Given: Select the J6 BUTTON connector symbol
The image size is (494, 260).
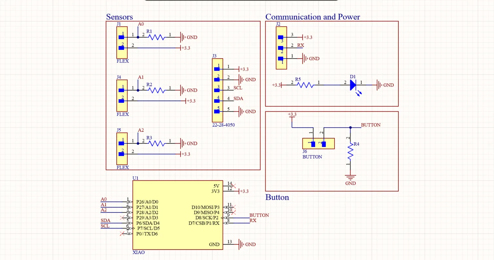Looking at the screenshot, I should pyautogui.click(x=318, y=143).
